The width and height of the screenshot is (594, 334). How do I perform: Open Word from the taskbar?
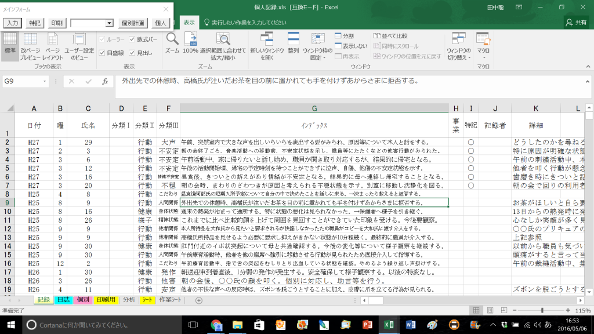(x=410, y=325)
